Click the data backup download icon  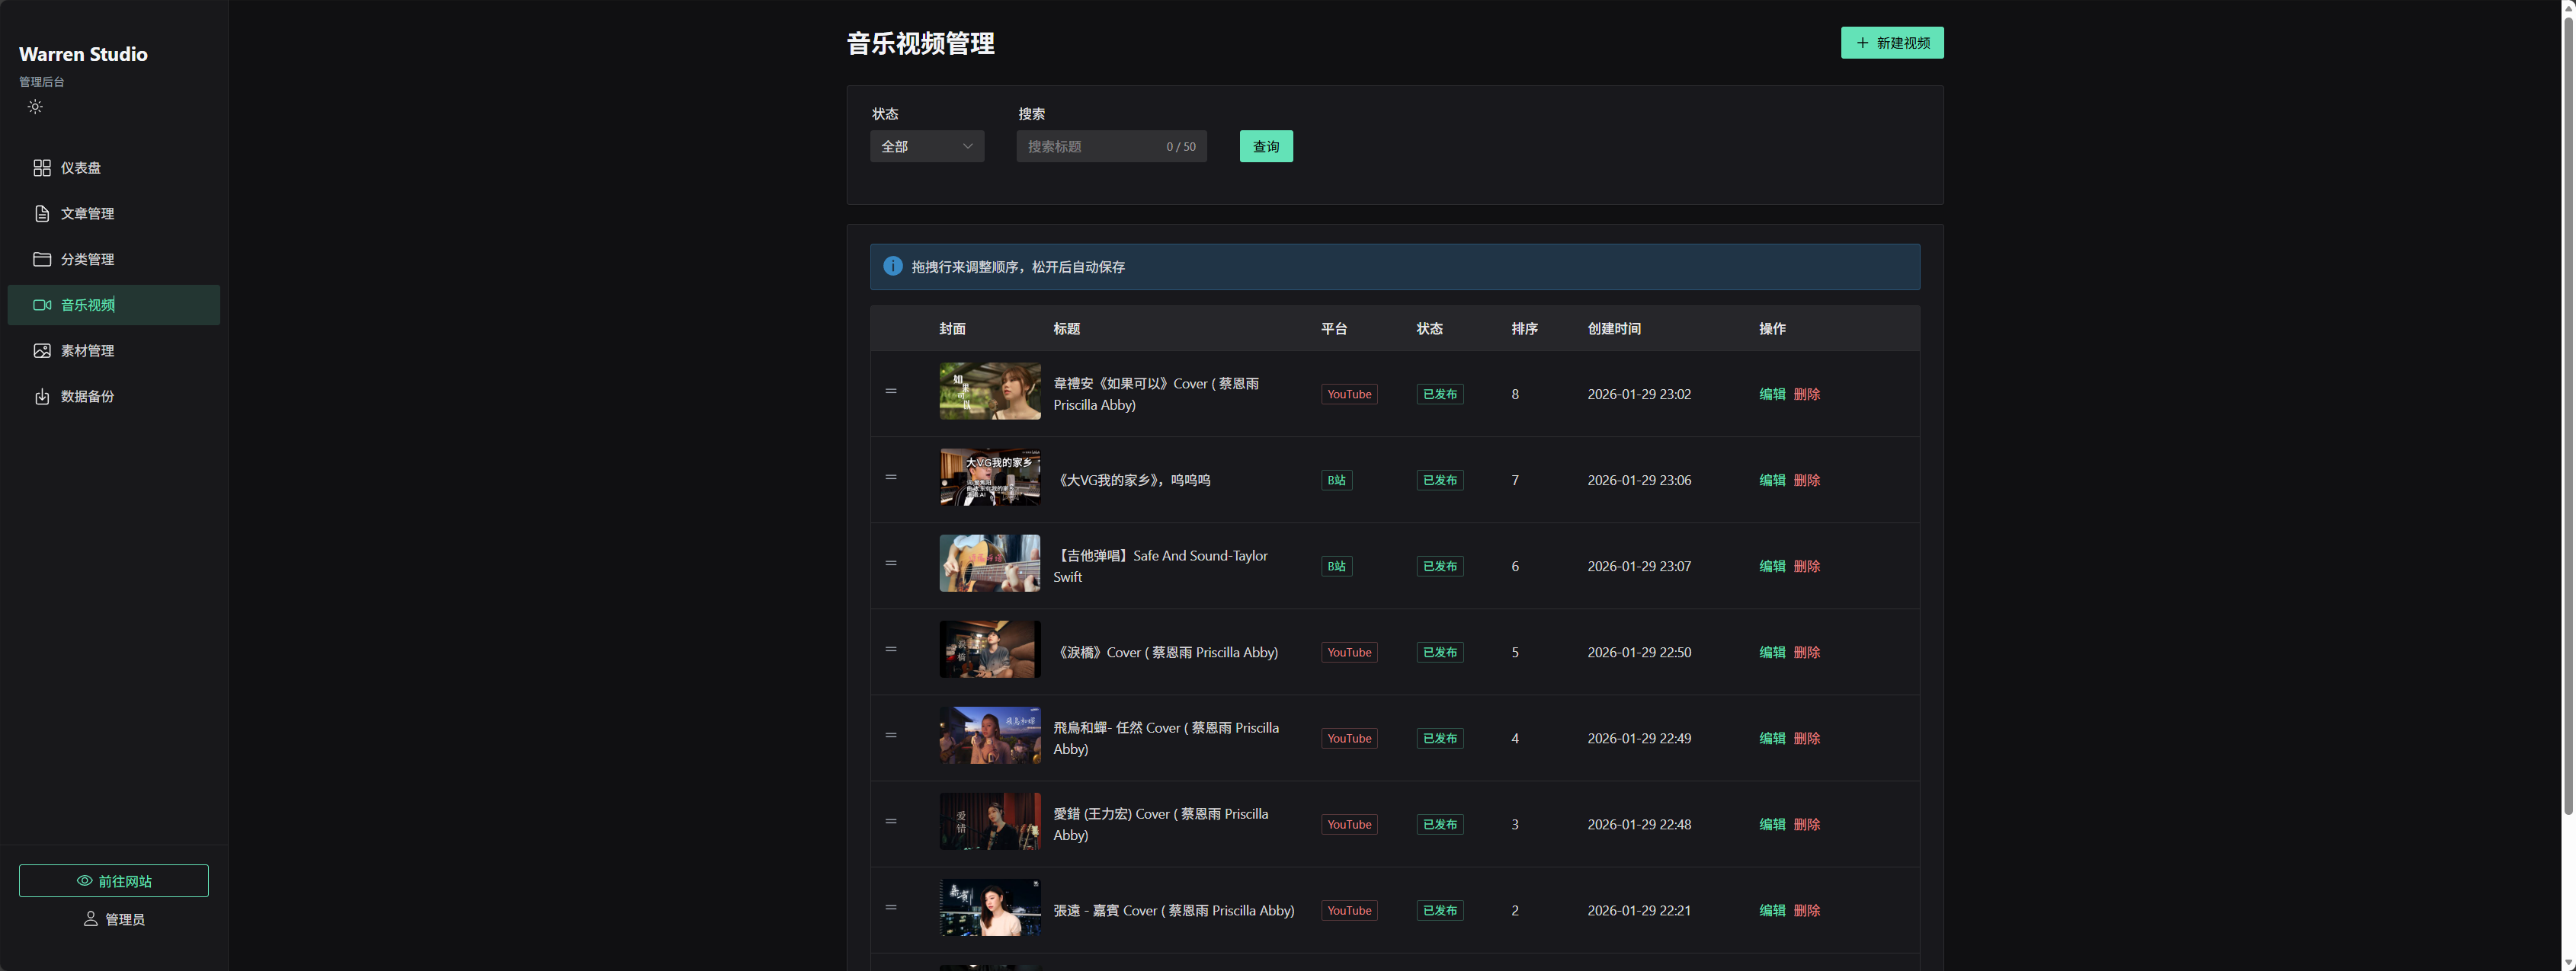(x=42, y=397)
